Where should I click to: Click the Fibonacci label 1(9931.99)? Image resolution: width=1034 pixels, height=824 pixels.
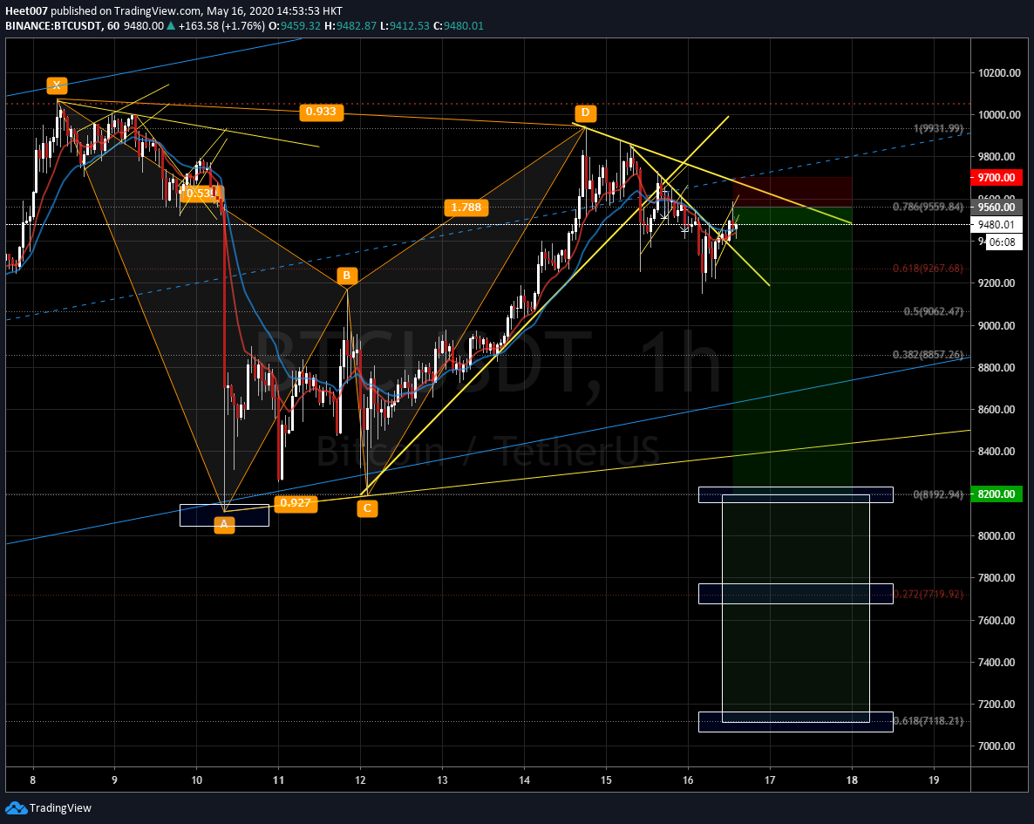pyautogui.click(x=938, y=129)
